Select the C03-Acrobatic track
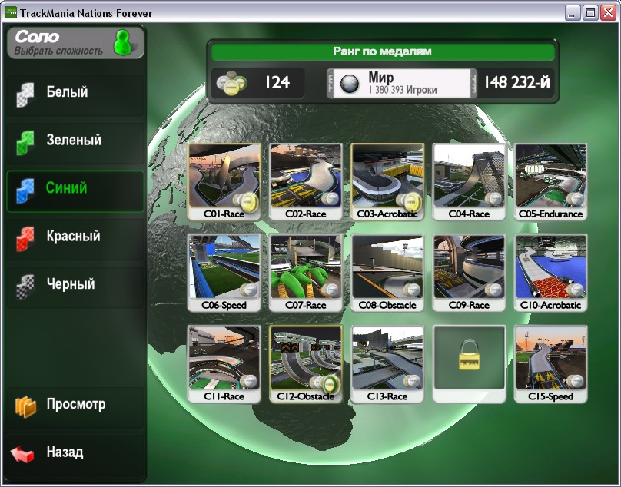 [x=387, y=181]
